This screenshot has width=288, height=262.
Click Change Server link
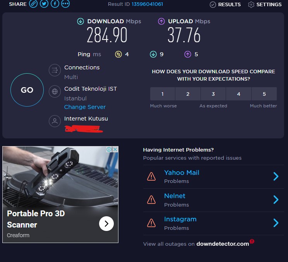tap(85, 107)
